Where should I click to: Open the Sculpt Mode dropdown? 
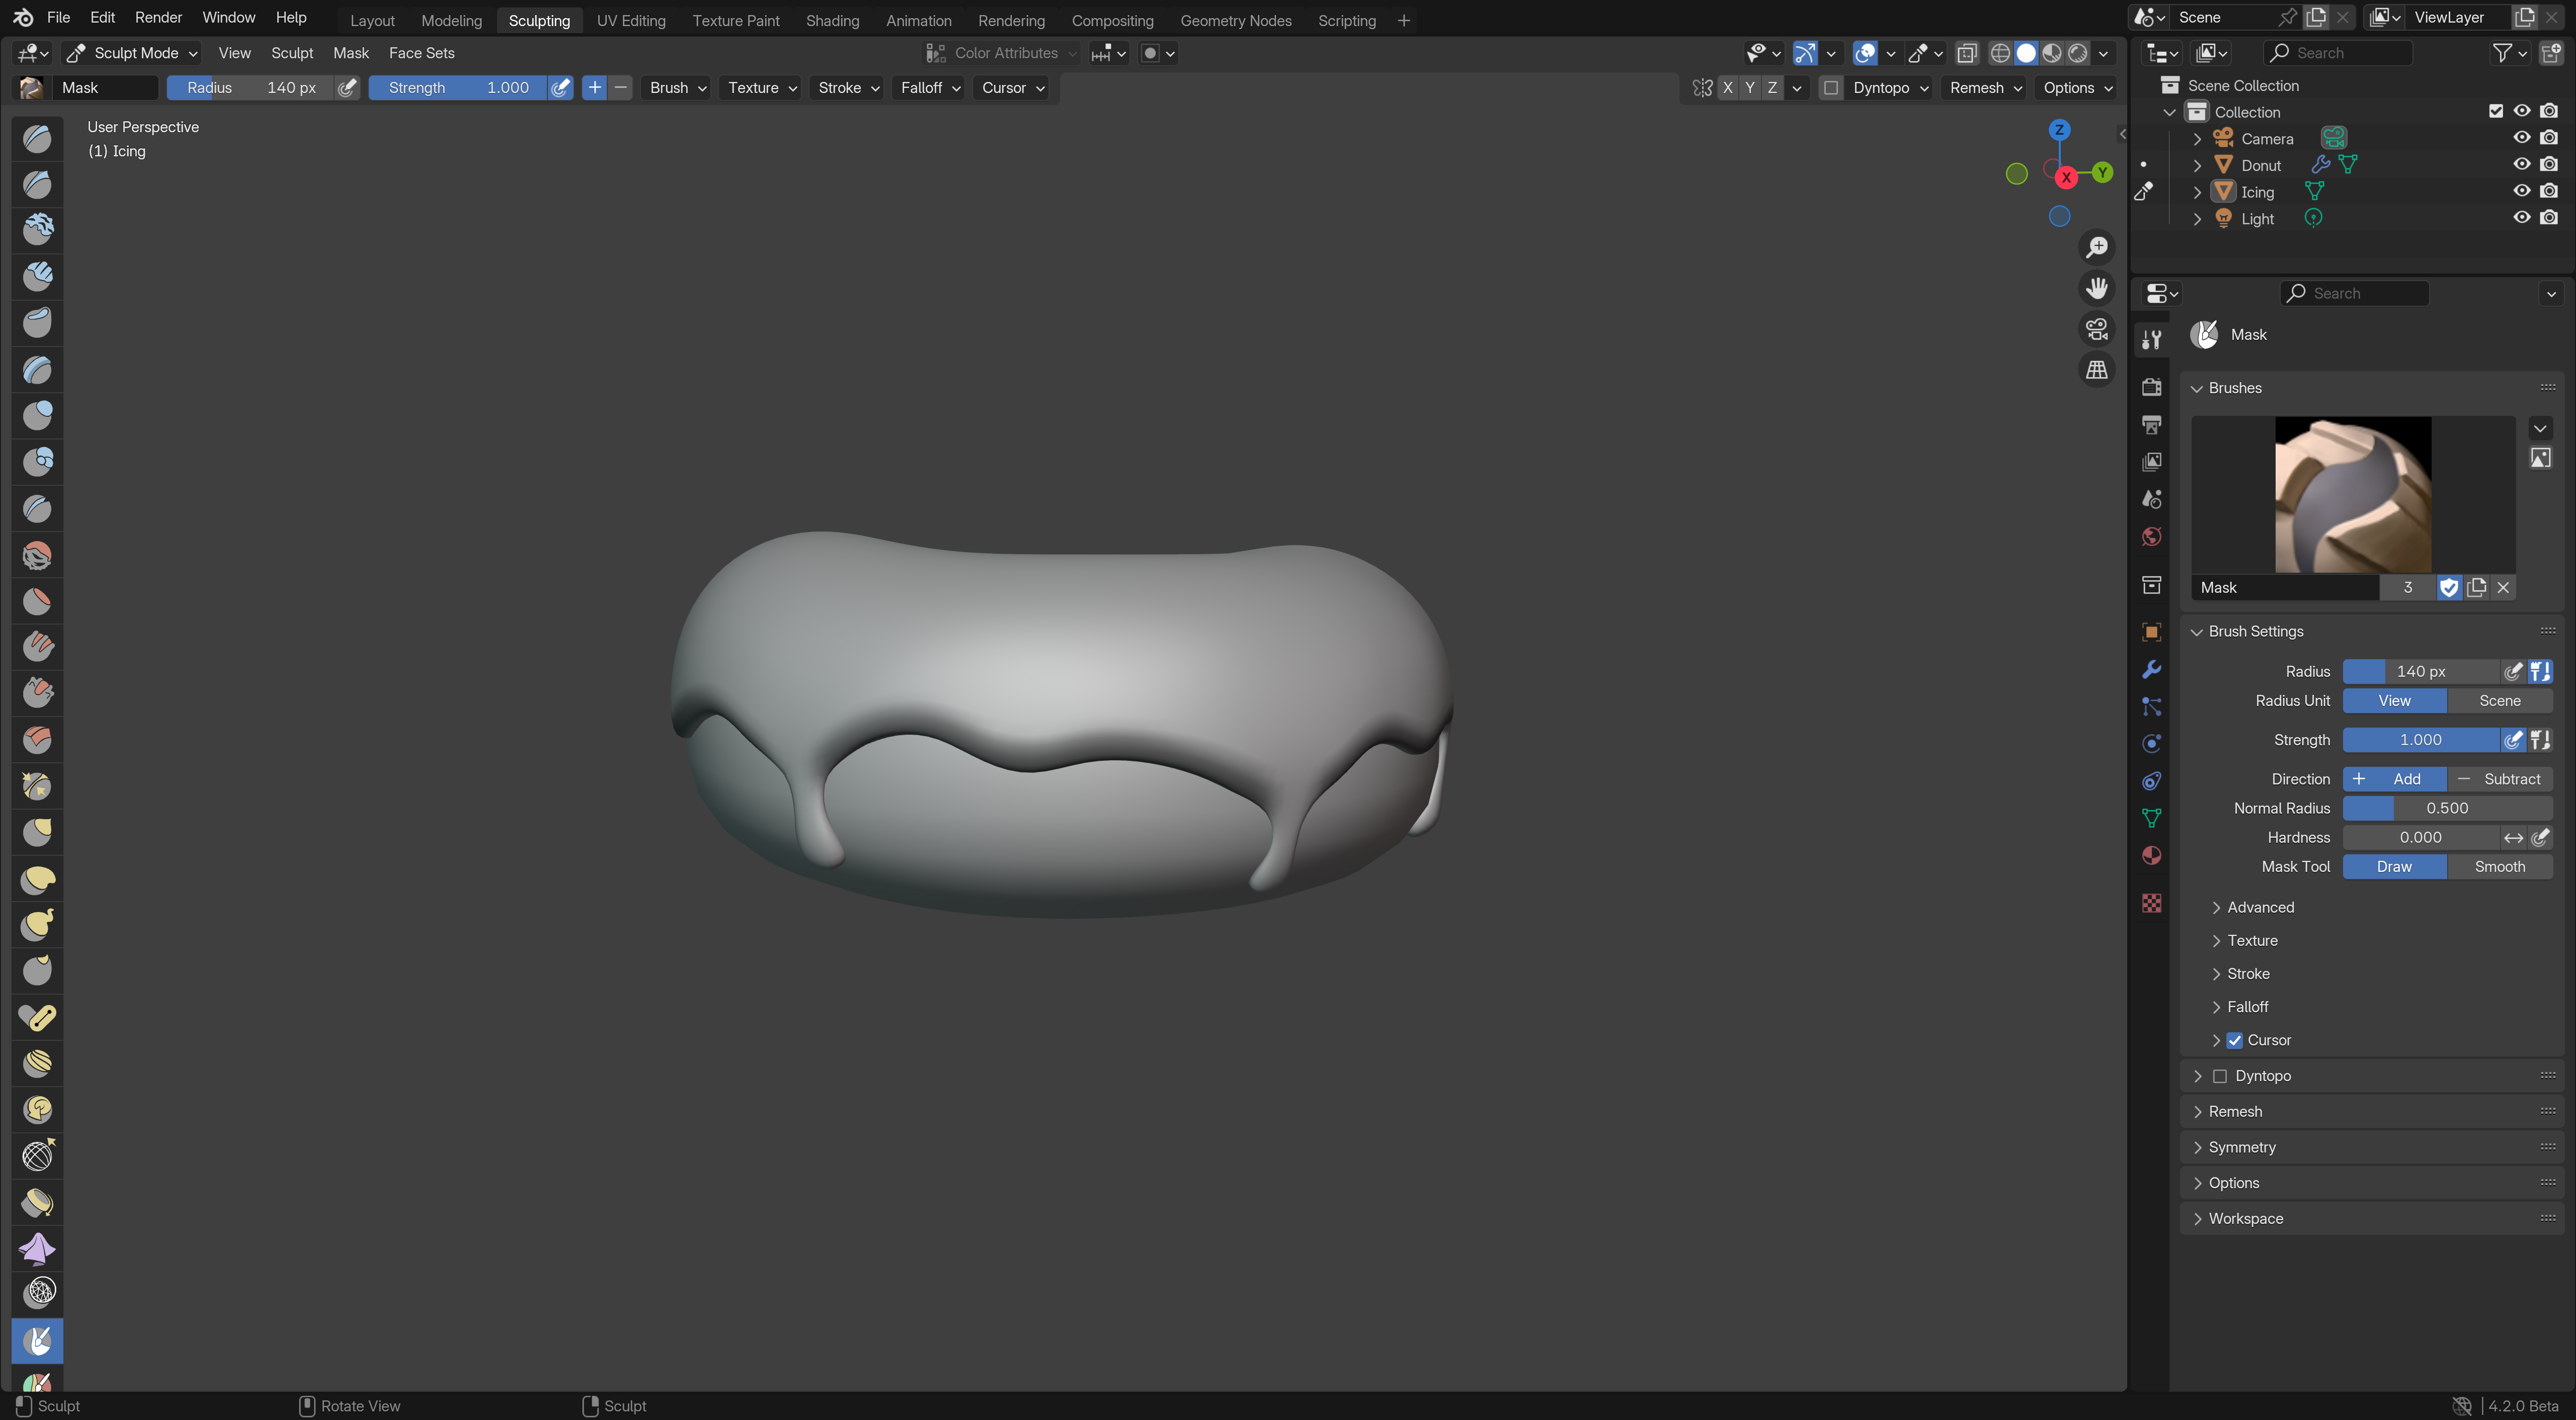pyautogui.click(x=132, y=53)
